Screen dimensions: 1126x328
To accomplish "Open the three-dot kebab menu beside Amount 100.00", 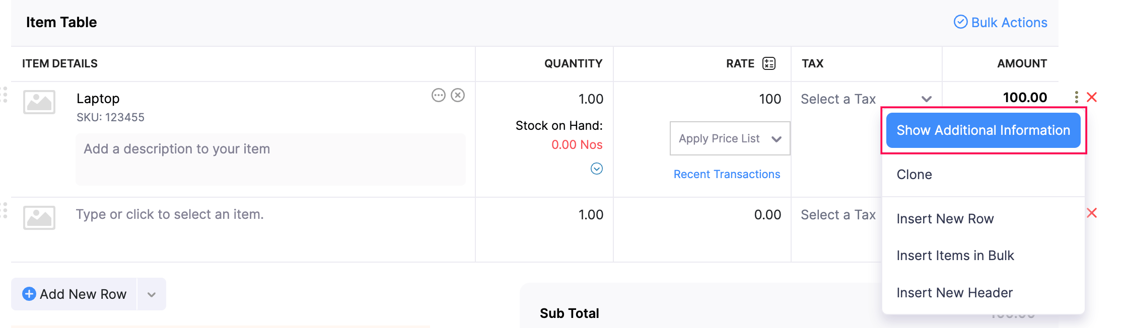I will tap(1076, 97).
